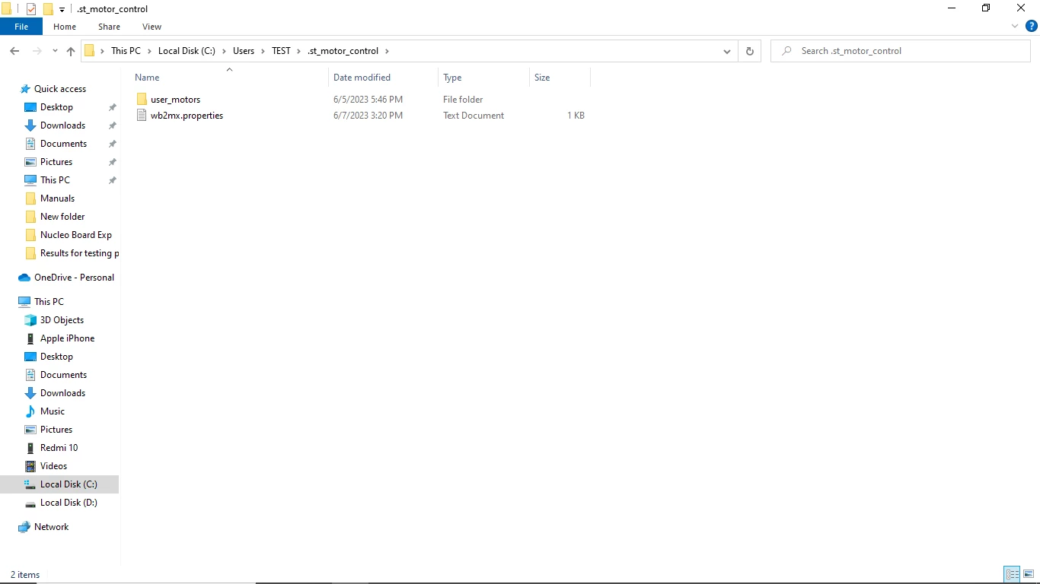Sort by the Date modified column
Image resolution: width=1040 pixels, height=584 pixels.
point(362,78)
